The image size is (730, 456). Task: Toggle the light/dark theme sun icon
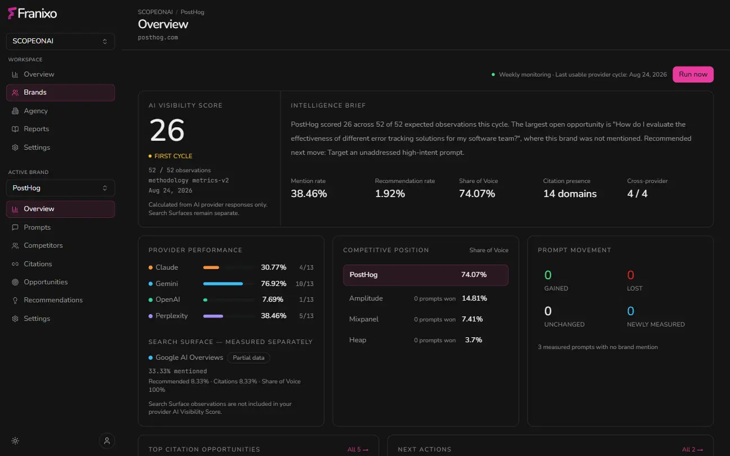pos(15,441)
